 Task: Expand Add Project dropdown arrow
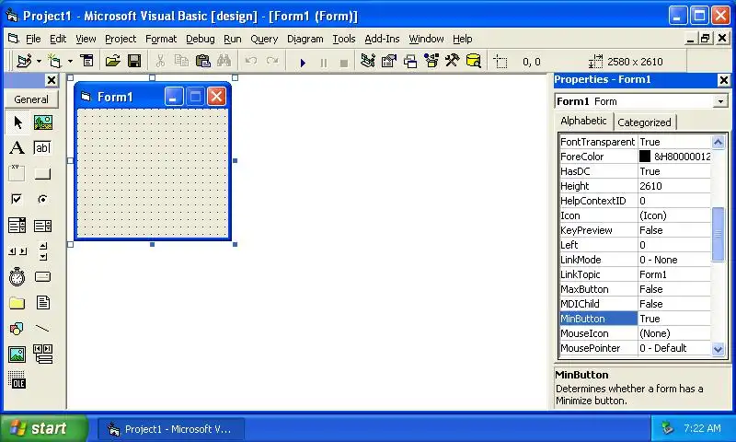coord(39,61)
